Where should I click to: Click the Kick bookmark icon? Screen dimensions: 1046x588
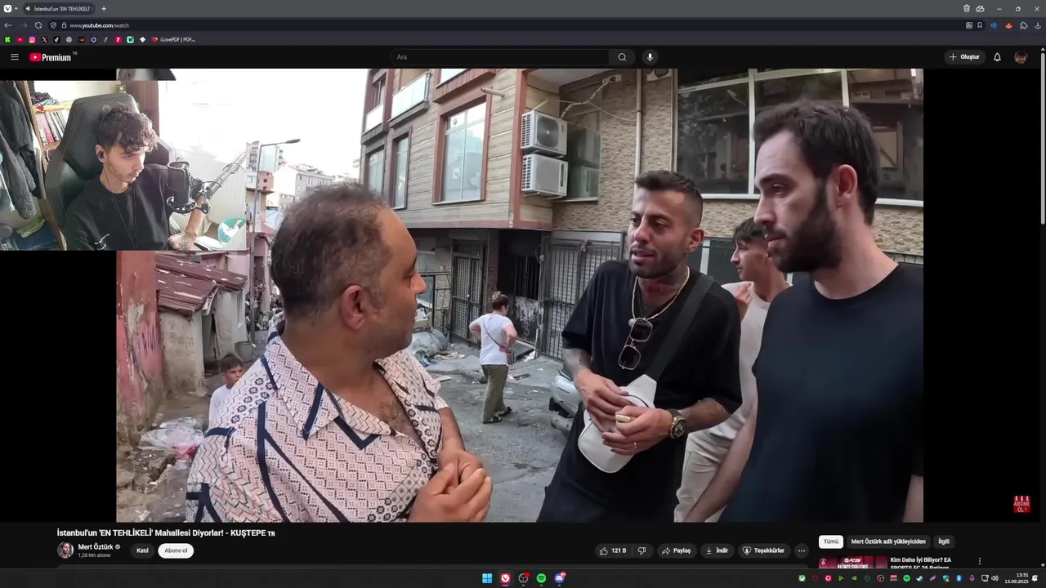(7, 39)
